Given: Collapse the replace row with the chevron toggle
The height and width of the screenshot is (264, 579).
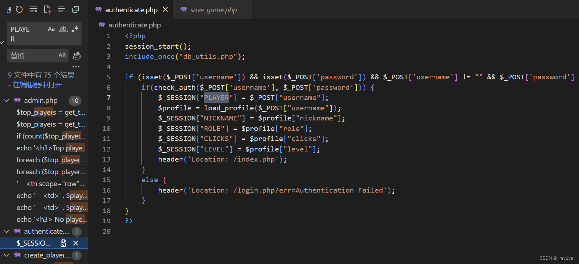Looking at the screenshot, I should (x=2, y=43).
